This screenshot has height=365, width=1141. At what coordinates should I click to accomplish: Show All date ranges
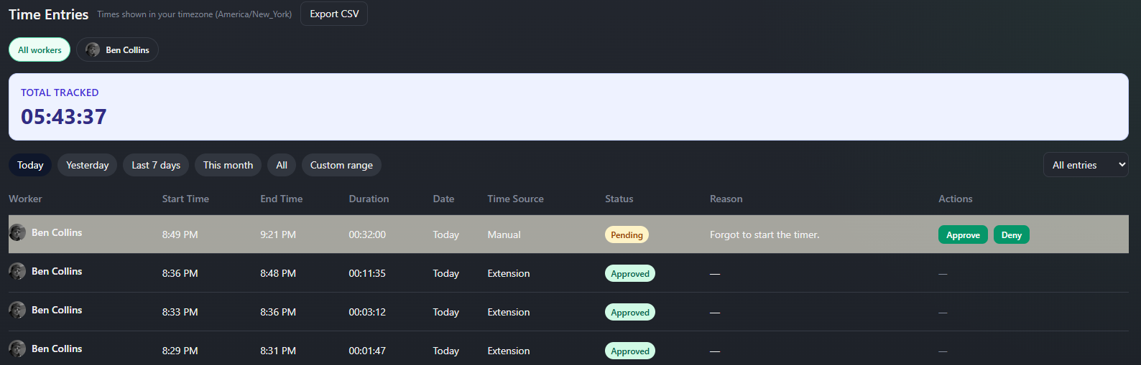[282, 165]
